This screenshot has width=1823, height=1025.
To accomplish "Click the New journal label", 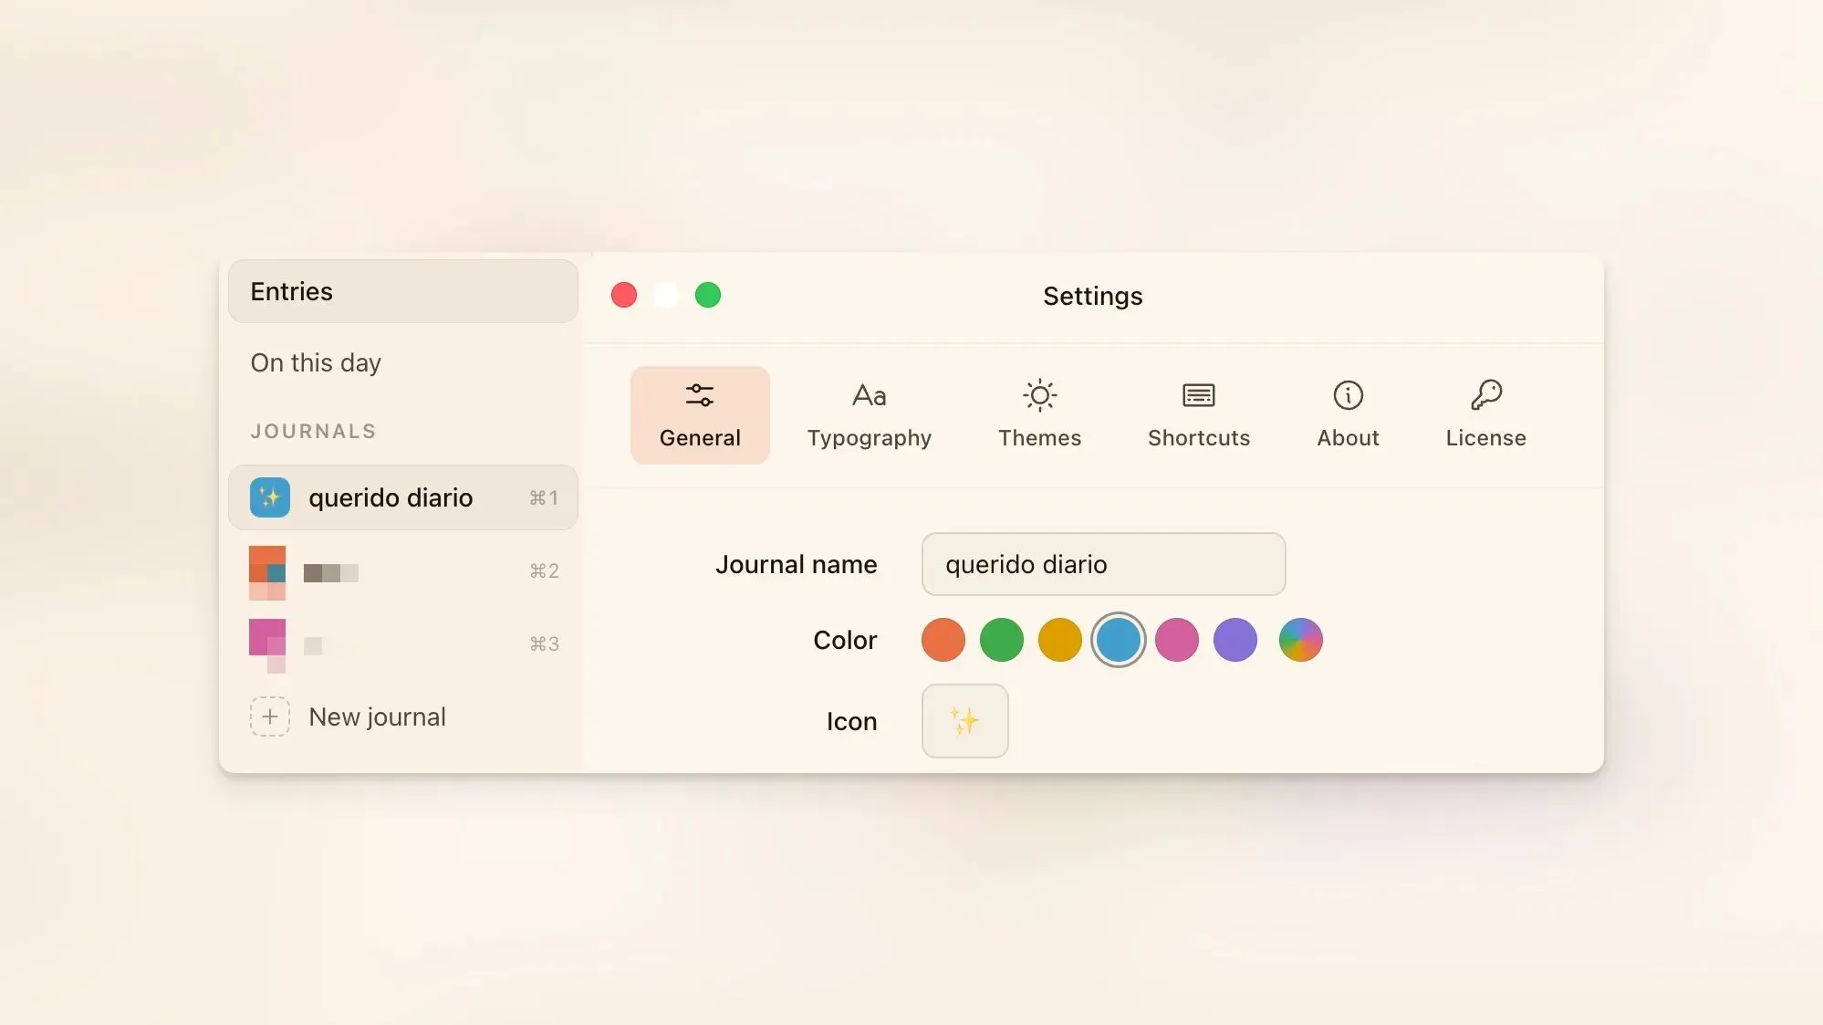I will (377, 717).
